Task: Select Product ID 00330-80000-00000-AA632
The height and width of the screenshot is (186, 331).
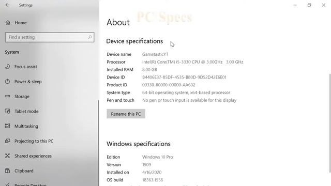Action: pyautogui.click(x=169, y=85)
